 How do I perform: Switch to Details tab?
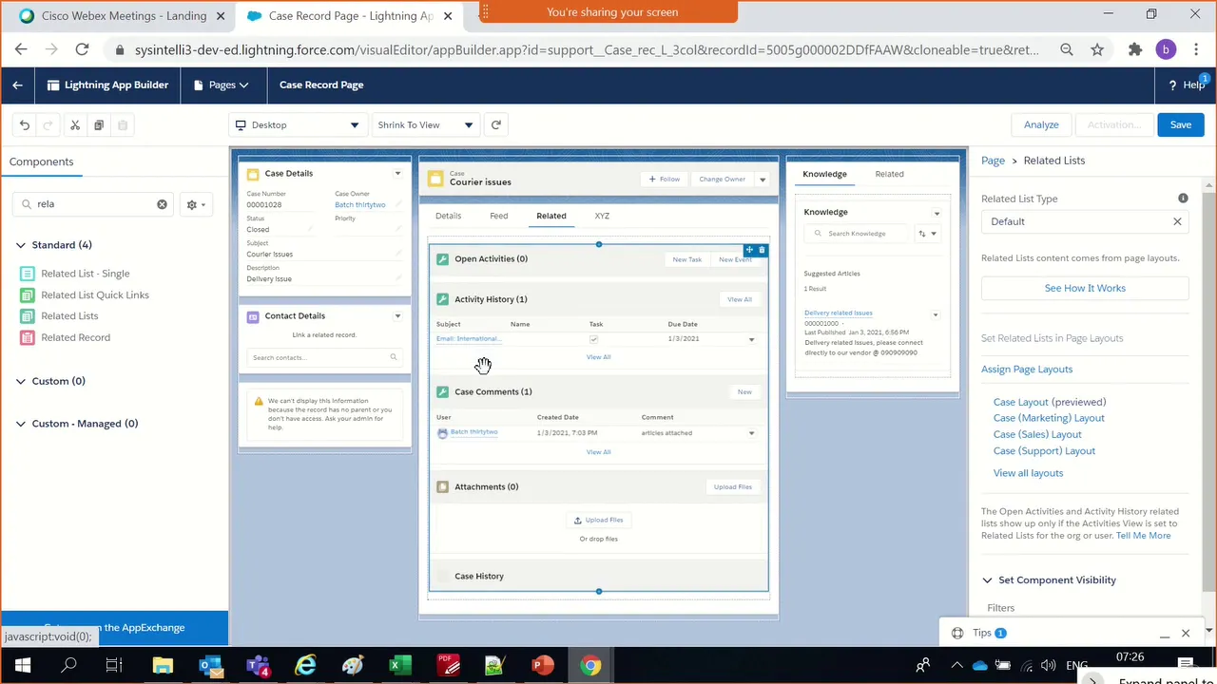[448, 216]
